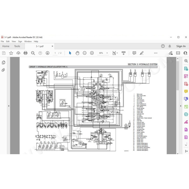Screen dimensions: 189x189
Task: Open the page thumbnails panel icon
Action: (x=4, y=62)
